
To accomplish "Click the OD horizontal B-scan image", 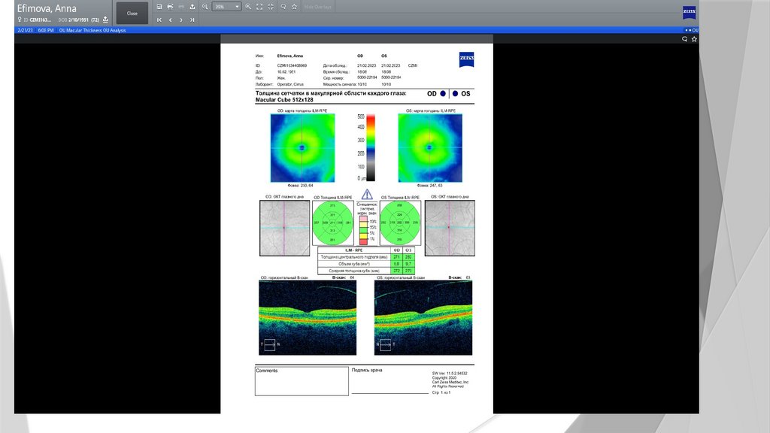I will click(308, 318).
